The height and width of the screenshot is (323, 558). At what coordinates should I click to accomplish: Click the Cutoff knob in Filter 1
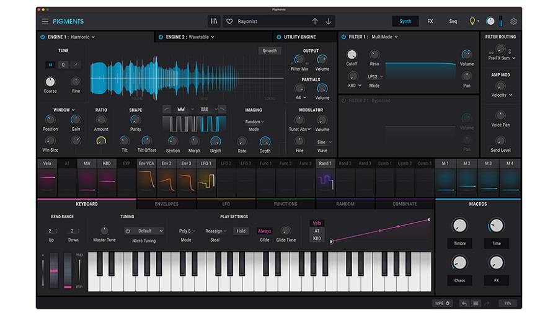pyautogui.click(x=352, y=55)
